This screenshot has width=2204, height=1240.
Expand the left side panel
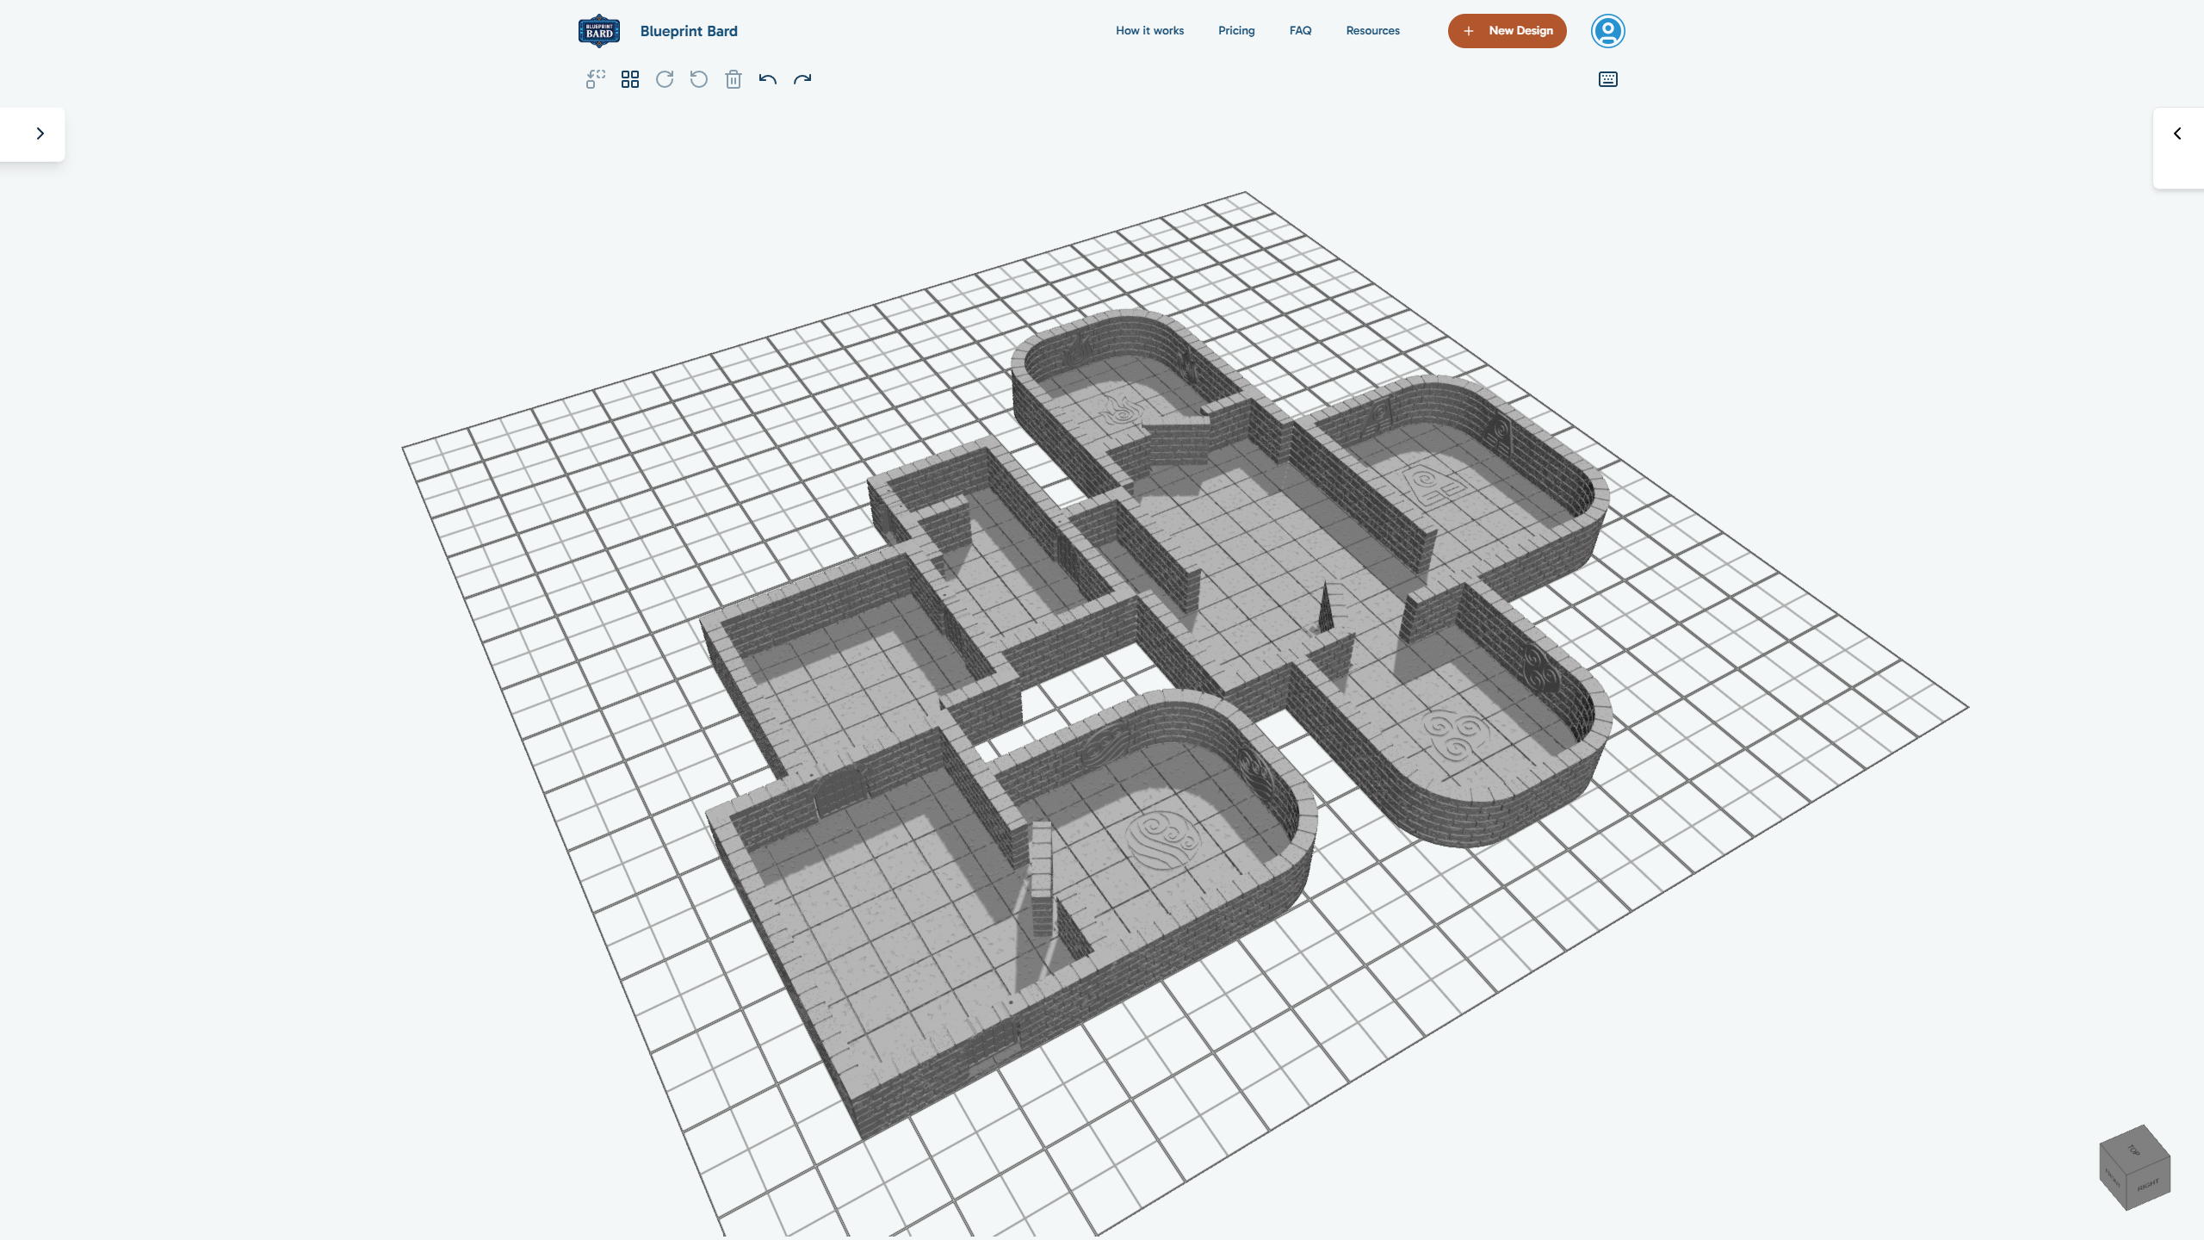[40, 133]
